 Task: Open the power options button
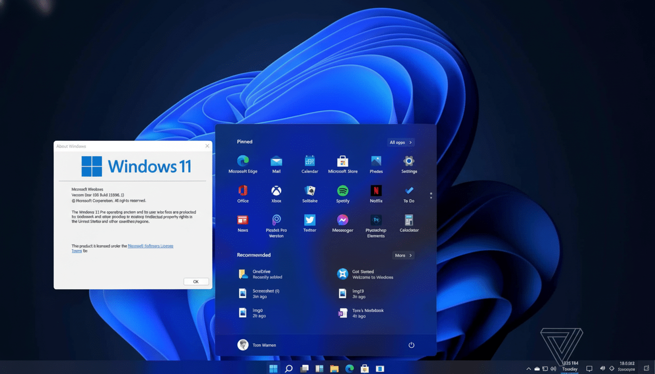[x=411, y=345]
